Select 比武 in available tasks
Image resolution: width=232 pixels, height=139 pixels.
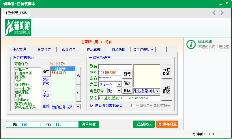coord(18,96)
